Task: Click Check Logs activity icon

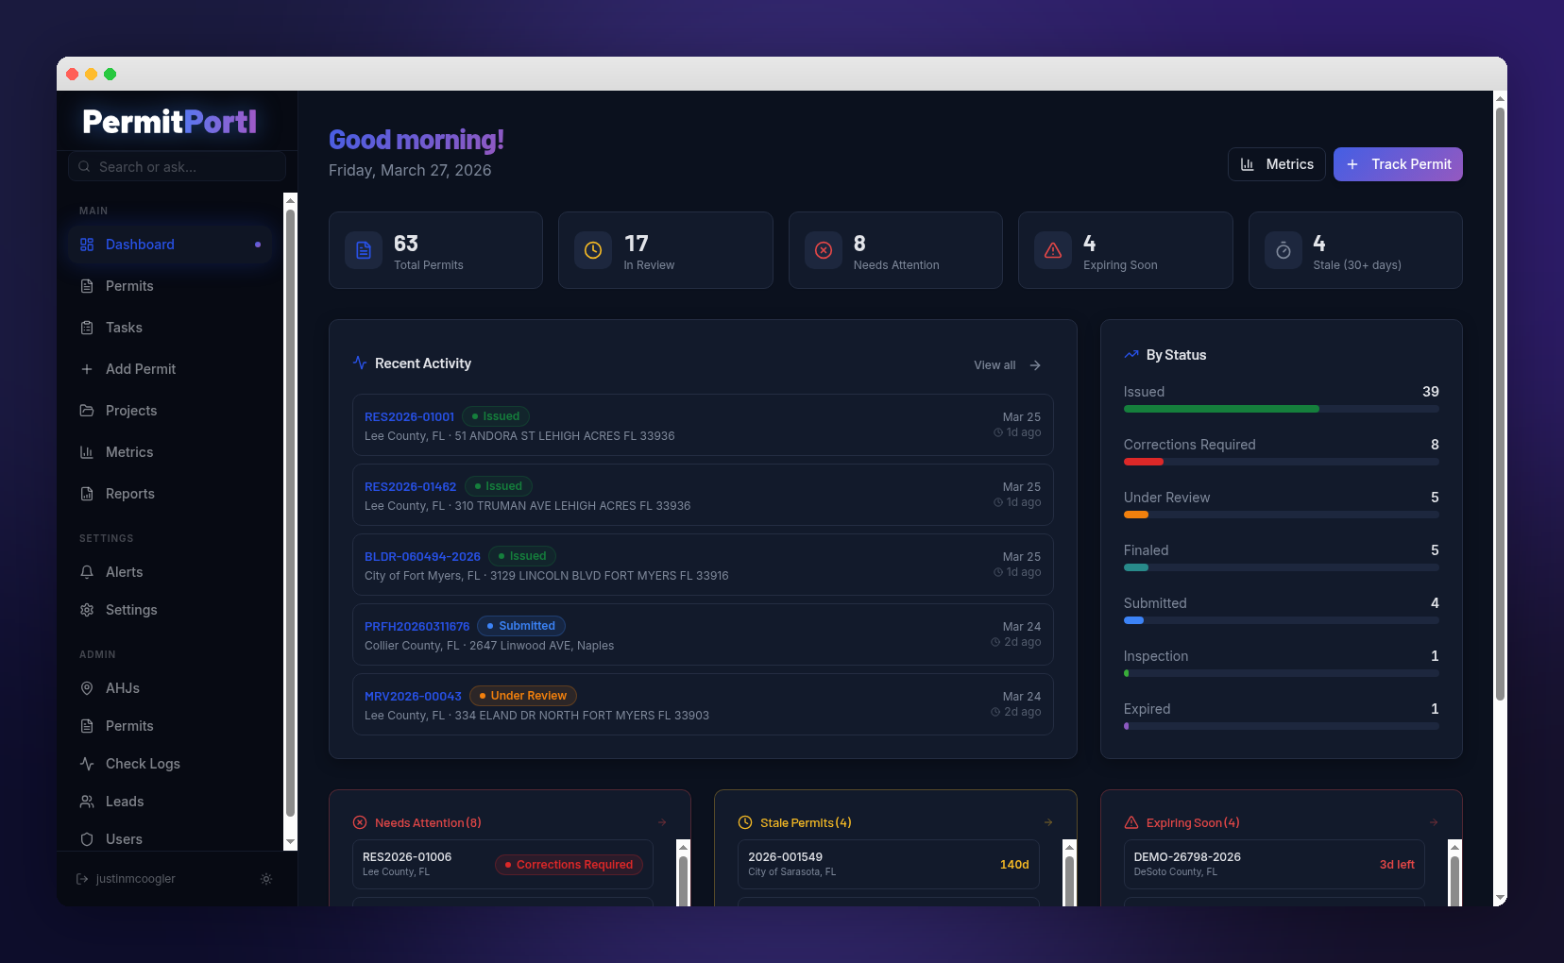Action: [87, 764]
